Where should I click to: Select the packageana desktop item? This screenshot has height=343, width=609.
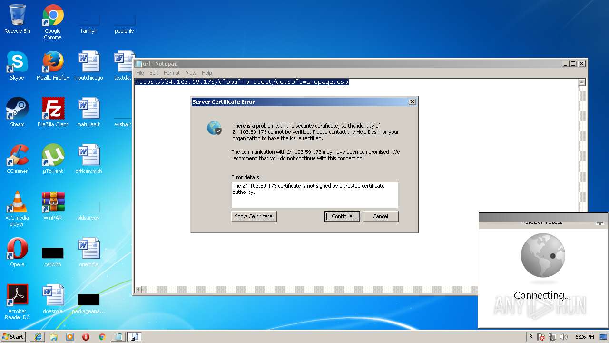[x=88, y=303]
